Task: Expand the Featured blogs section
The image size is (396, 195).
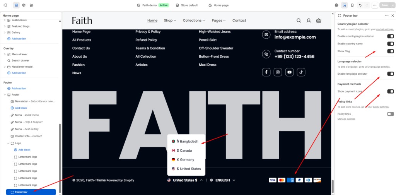Action: pos(5,26)
